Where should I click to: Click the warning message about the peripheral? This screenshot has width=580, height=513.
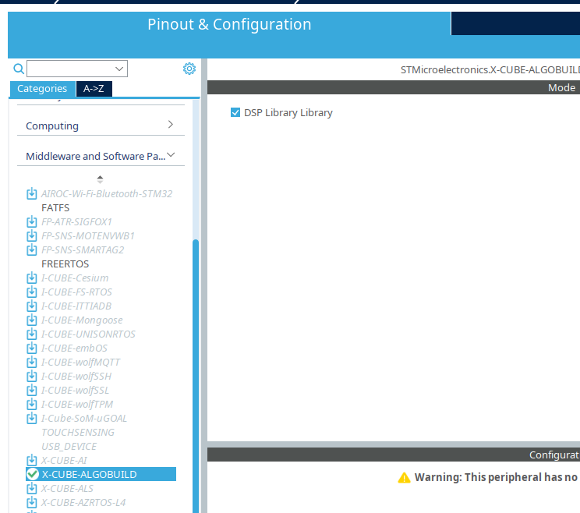pyautogui.click(x=497, y=477)
